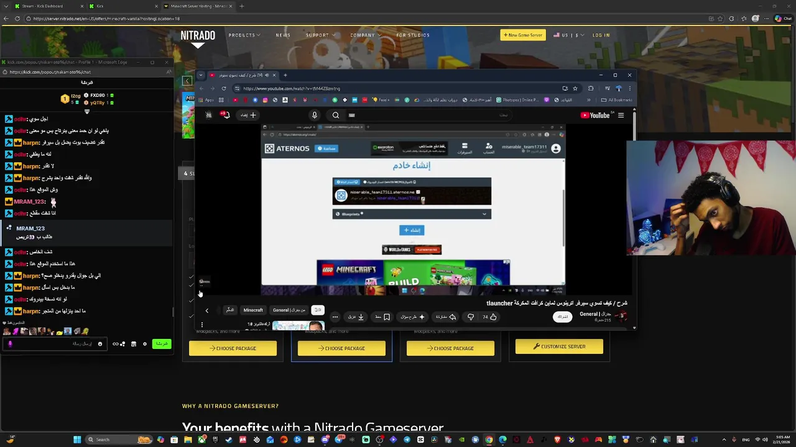Image resolution: width=796 pixels, height=447 pixels.
Task: Save the video with the bookmark button
Action: click(x=382, y=317)
